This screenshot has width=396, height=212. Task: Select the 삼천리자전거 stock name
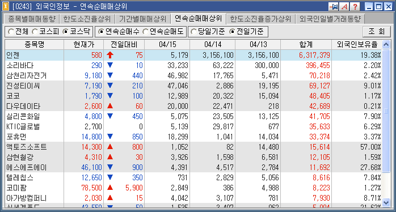tap(27, 76)
